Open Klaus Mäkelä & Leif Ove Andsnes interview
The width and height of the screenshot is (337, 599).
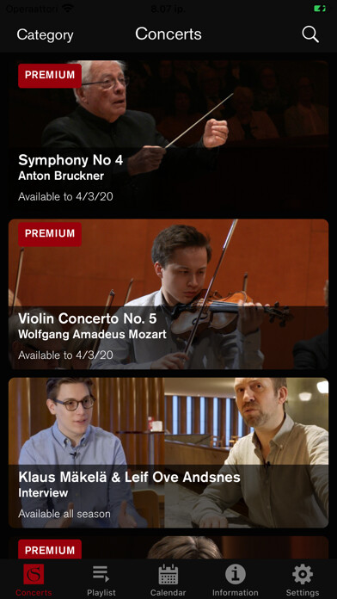[168, 453]
